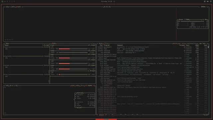
Task: Toggle io mode in the disks panel
Action: 93,43
